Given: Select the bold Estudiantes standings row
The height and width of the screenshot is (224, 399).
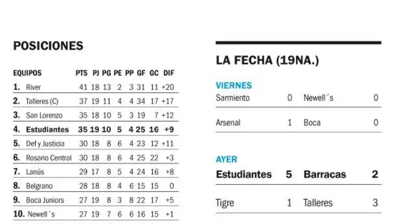Looking at the screenshot, I should (x=96, y=129).
